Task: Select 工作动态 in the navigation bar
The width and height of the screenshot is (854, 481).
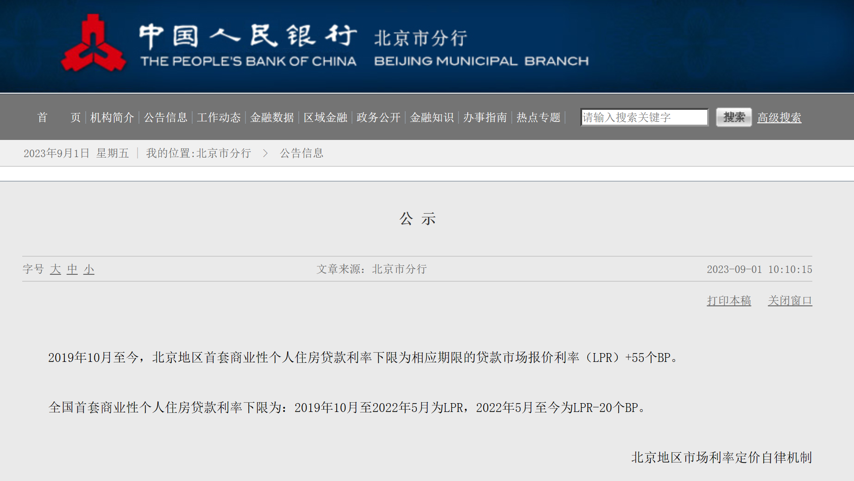Action: (219, 118)
